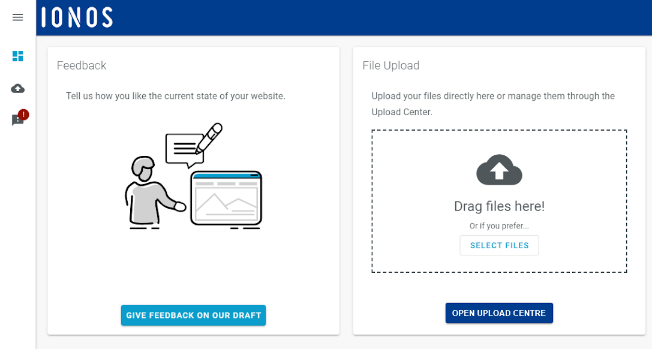Viewport: 652px width, 349px height.
Task: Click the Feedback card heading
Action: coord(82,65)
